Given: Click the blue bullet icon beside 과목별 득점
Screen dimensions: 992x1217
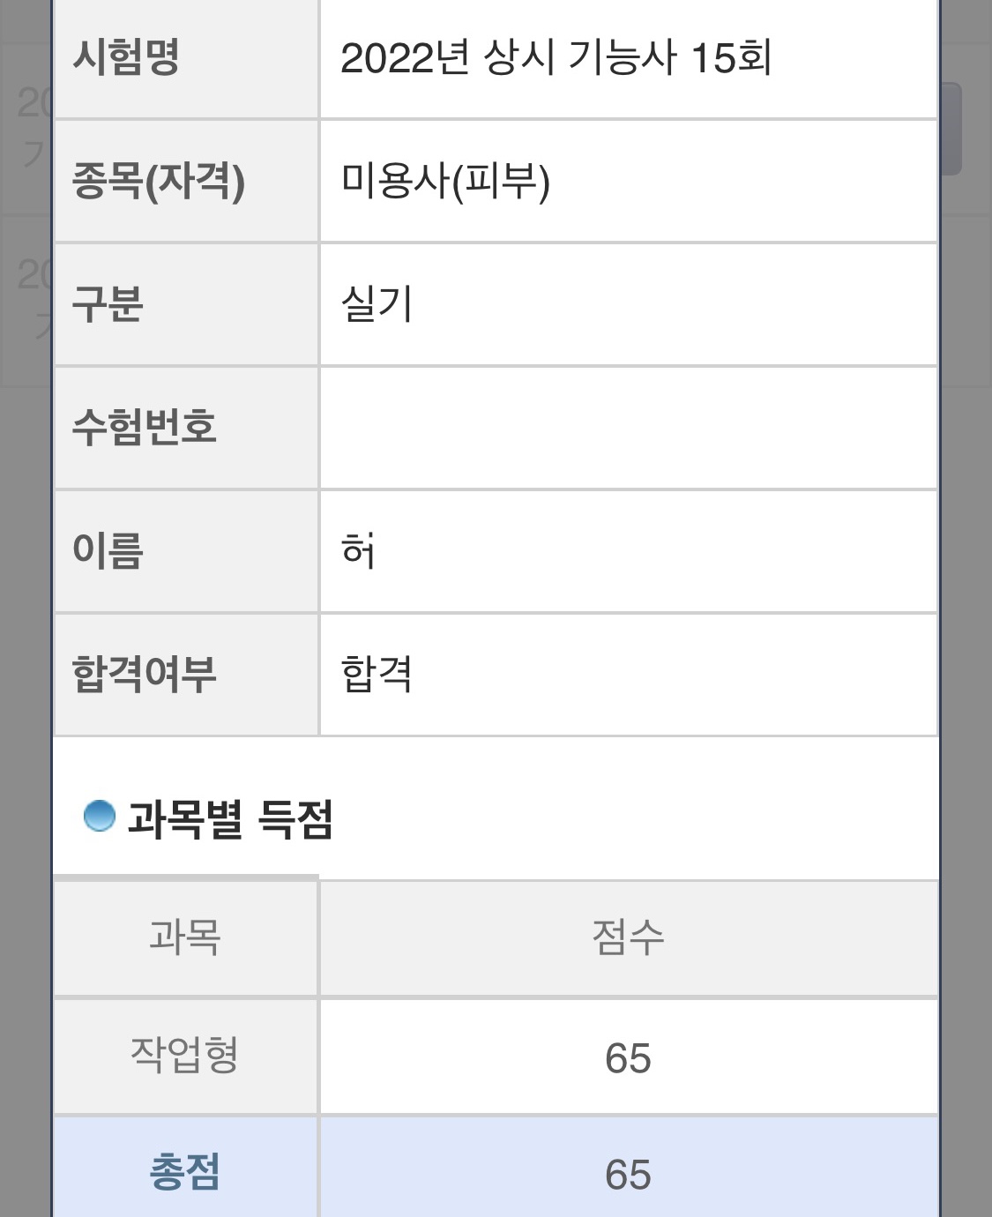Looking at the screenshot, I should pyautogui.click(x=99, y=816).
